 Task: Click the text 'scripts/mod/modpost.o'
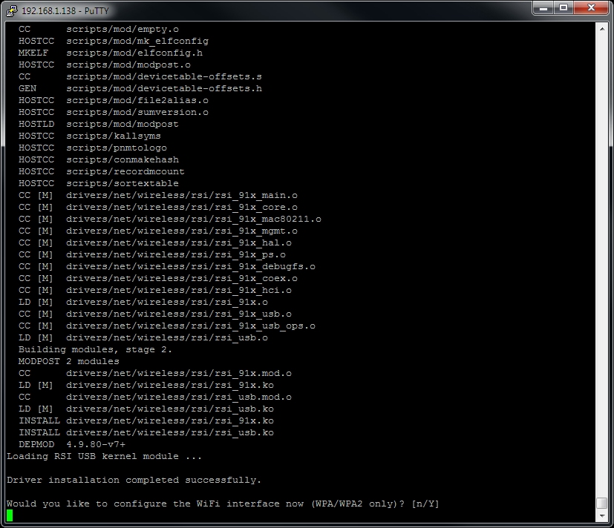(128, 65)
